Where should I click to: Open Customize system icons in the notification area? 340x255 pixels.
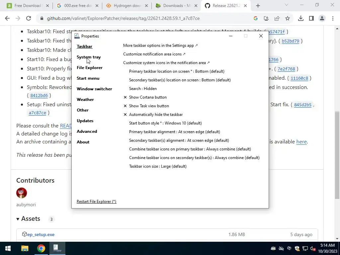click(x=166, y=63)
